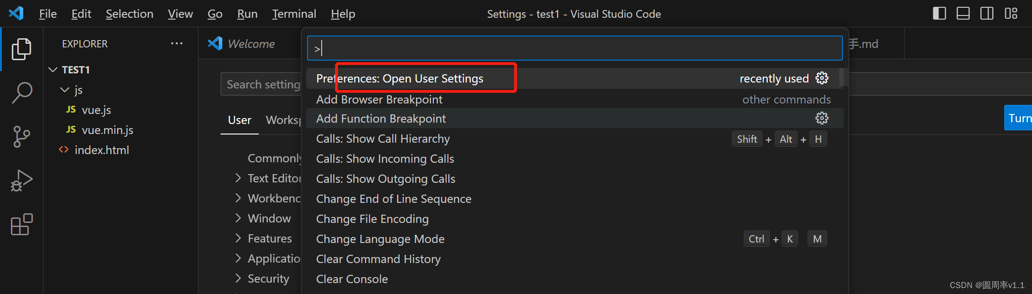Open the Search view icon
Image resolution: width=1032 pixels, height=294 pixels.
(21, 93)
